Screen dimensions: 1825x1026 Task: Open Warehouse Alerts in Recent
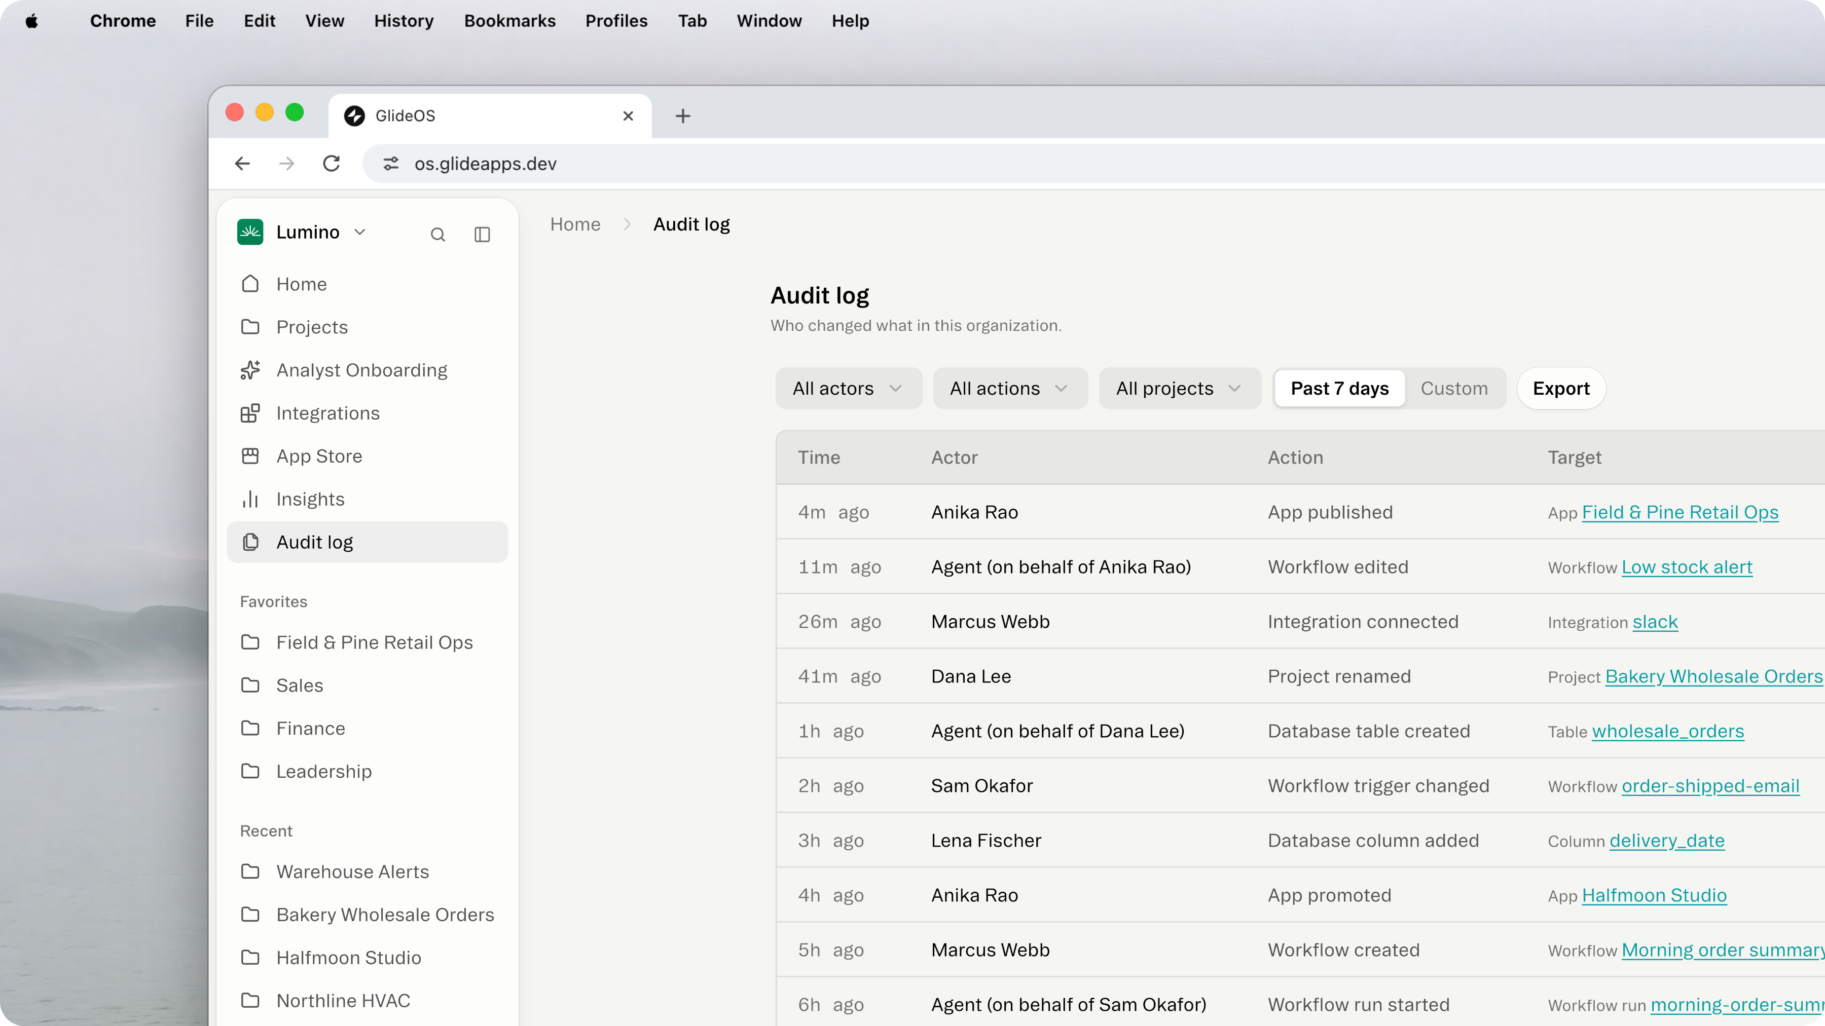click(367, 871)
